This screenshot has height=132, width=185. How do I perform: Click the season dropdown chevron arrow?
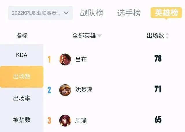click(66, 13)
